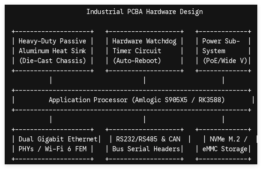This screenshot has width=262, height=169.
Task: Click the 'NVMe M.2 /' label
Action: click(x=228, y=139)
